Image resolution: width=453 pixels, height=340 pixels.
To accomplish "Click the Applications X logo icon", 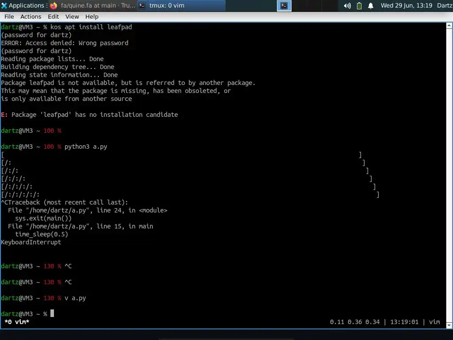I will pyautogui.click(x=4, y=5).
